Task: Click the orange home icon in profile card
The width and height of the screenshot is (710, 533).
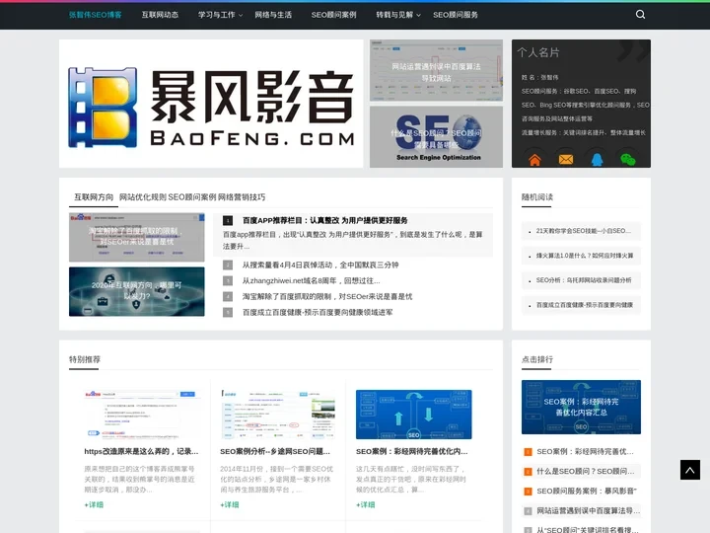Action: tap(534, 159)
